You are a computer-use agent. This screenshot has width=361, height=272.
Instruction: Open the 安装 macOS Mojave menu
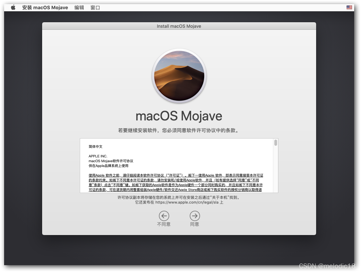coord(45,8)
